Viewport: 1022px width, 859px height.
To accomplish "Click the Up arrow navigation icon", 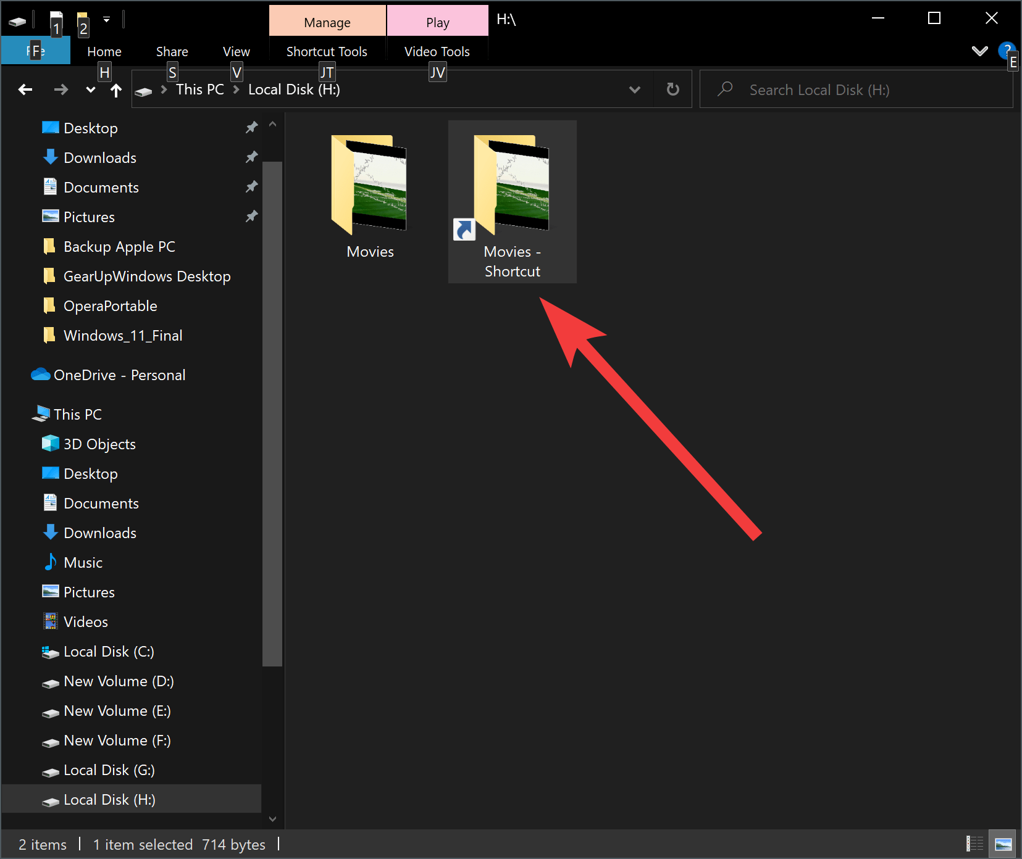I will (115, 89).
